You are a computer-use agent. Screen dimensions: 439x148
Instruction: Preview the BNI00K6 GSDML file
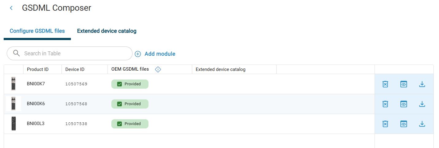click(x=404, y=104)
